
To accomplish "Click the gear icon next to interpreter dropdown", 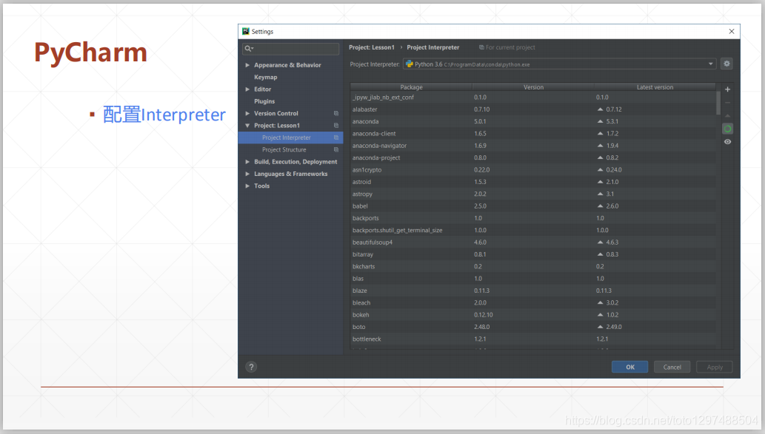I will [x=726, y=64].
